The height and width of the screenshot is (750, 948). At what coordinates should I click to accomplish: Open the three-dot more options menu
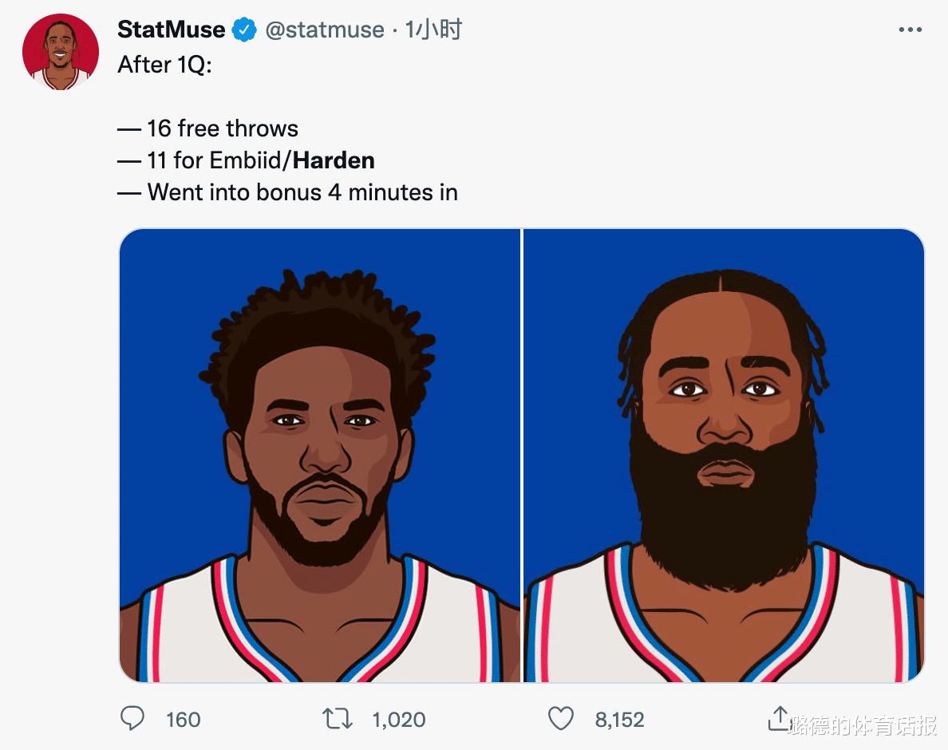point(910,30)
